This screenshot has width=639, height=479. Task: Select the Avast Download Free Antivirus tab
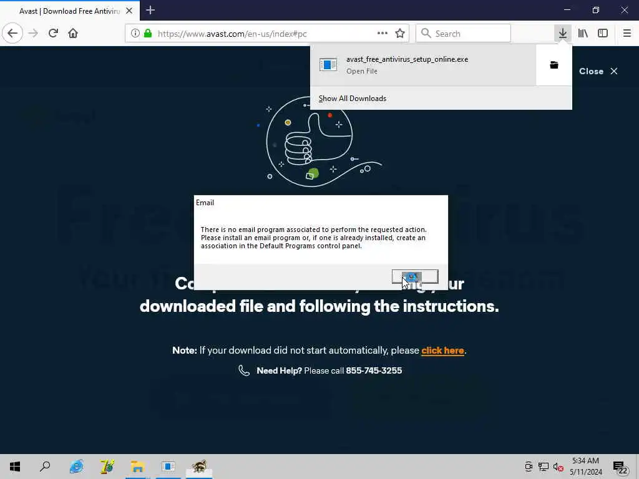click(x=70, y=11)
